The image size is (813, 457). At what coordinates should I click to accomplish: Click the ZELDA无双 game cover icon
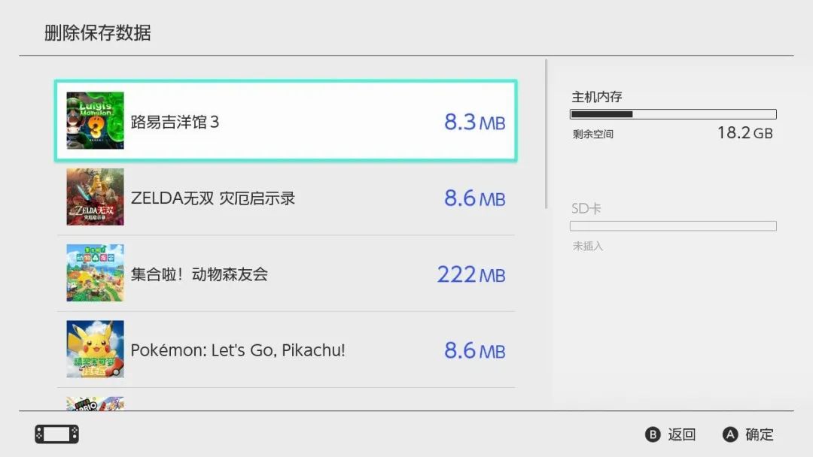95,197
